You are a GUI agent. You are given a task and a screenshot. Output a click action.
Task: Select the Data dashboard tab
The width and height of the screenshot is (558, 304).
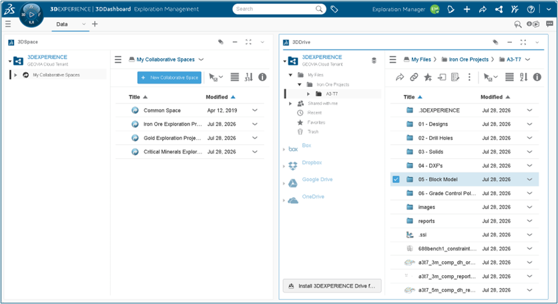[x=62, y=24]
